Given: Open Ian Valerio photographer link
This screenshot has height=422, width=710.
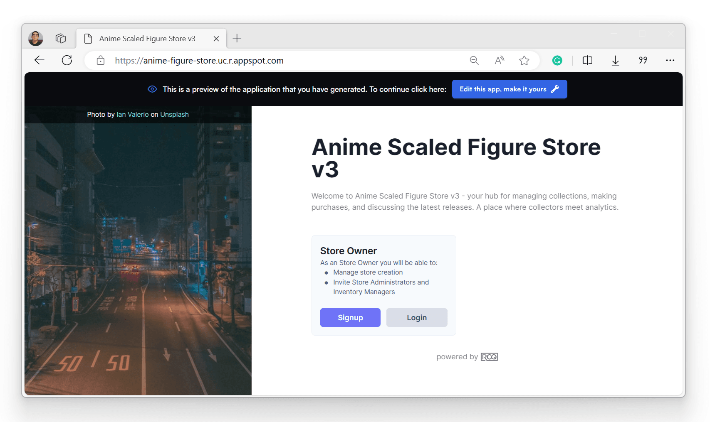Looking at the screenshot, I should 133,114.
